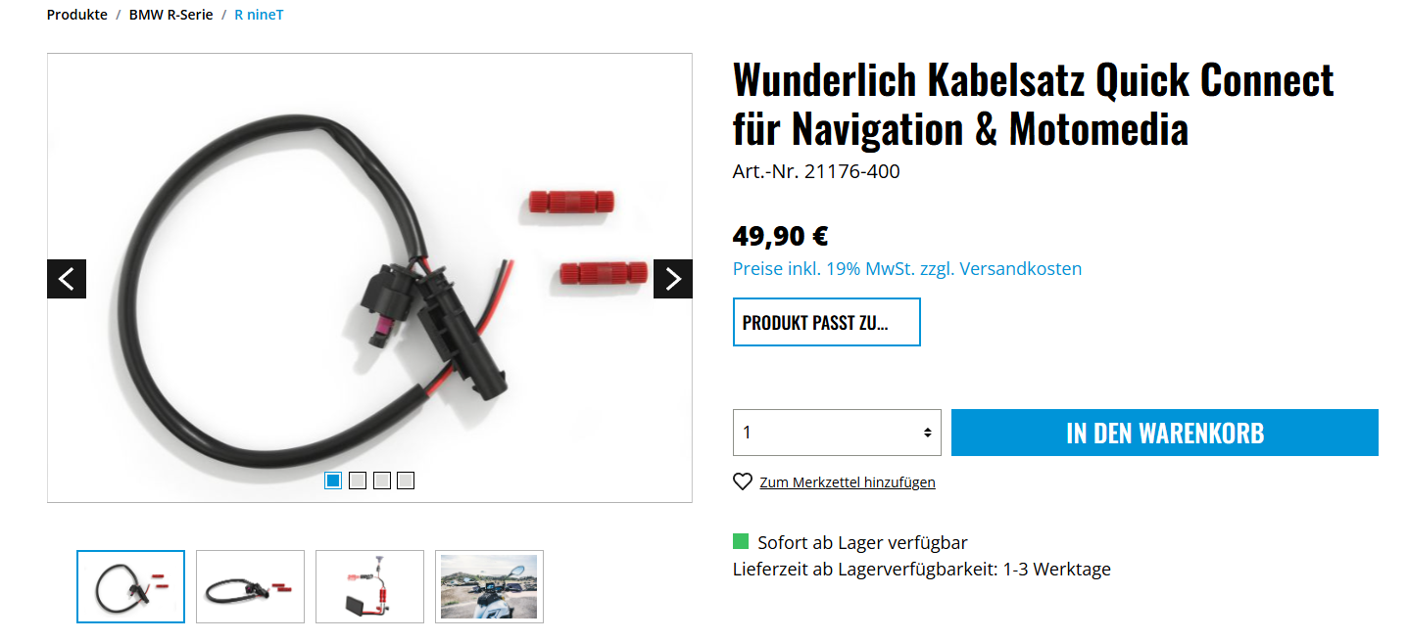Add item via 'In den Warenkorb'
Image resolution: width=1408 pixels, height=641 pixels.
(x=1165, y=433)
